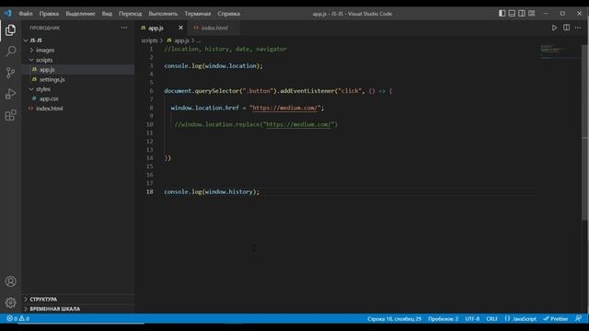Click the Prettier status item
Viewport: 589px width, 331px height.
click(x=556, y=319)
